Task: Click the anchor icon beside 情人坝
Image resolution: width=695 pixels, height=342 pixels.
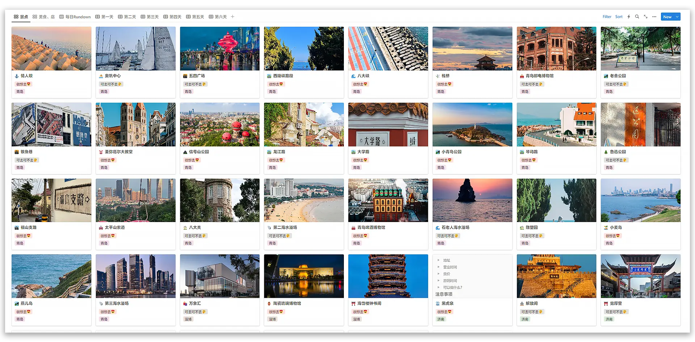Action: (x=16, y=76)
